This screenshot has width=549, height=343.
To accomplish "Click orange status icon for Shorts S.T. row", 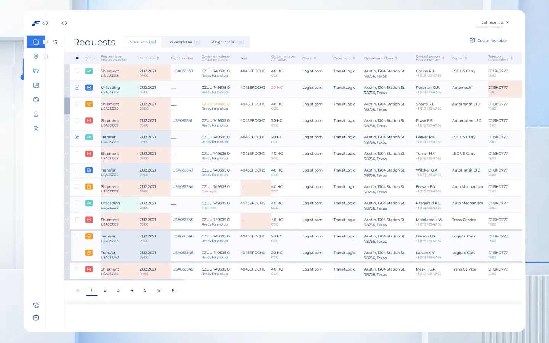I will [89, 104].
